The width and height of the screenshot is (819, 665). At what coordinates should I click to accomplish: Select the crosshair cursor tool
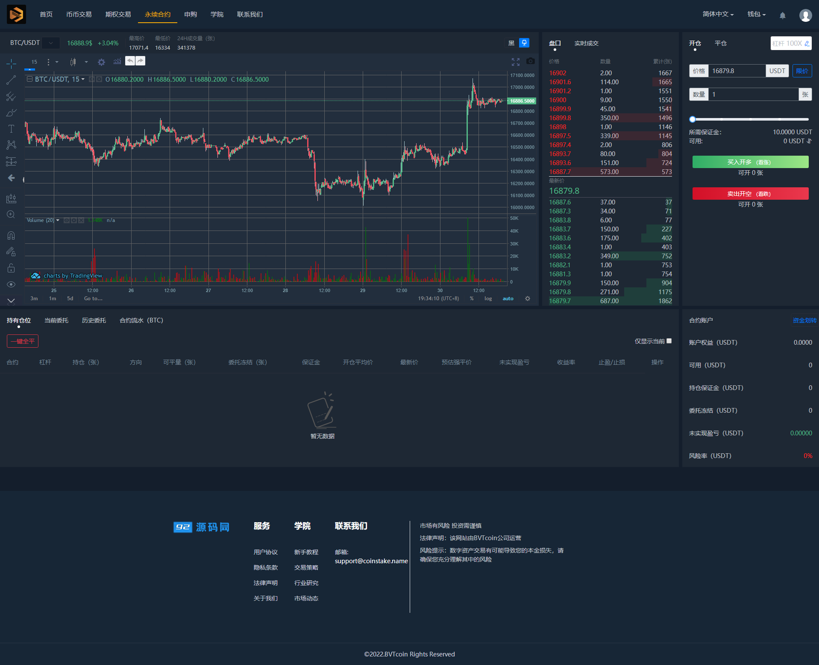12,64
